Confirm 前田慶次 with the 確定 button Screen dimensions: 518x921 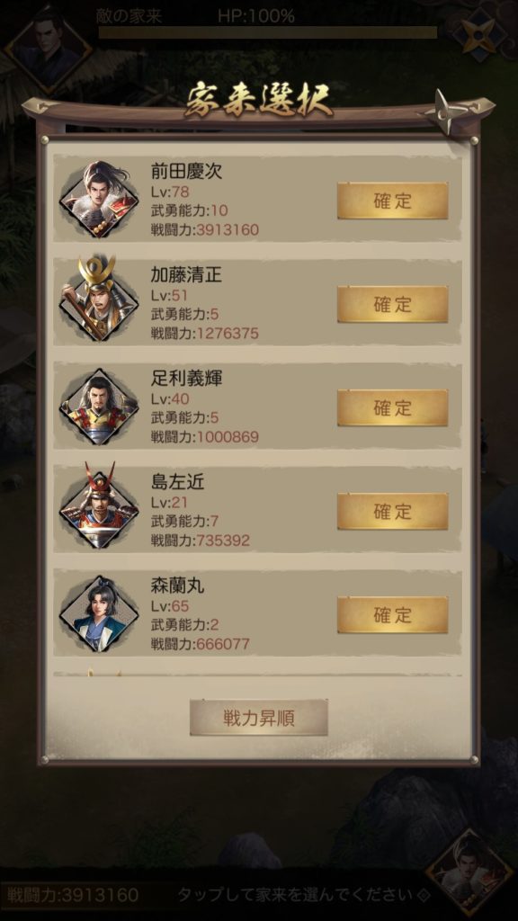coord(392,201)
